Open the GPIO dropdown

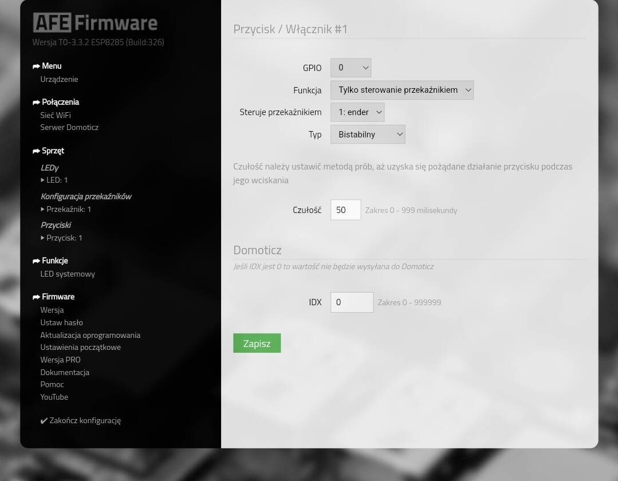coord(351,68)
